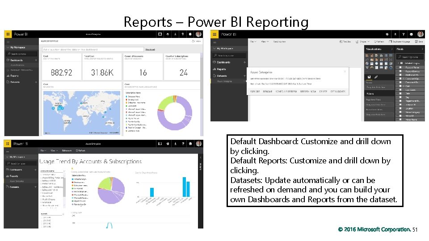Click Text Box in editor toolbar

(x=345, y=42)
